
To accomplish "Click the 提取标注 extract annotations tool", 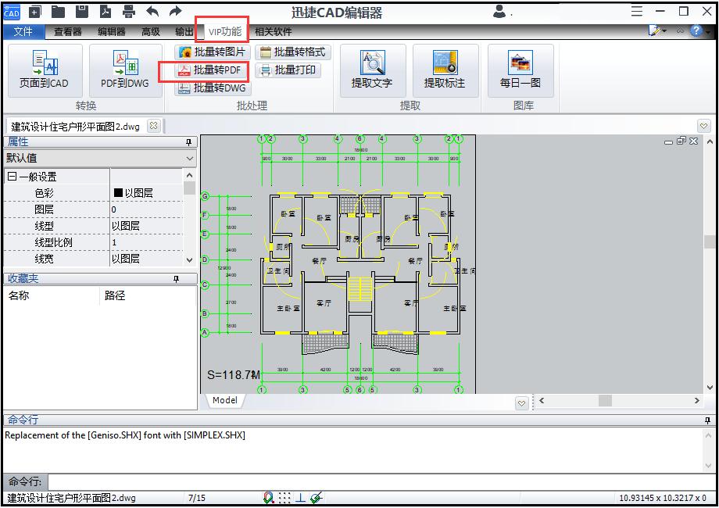I will point(445,70).
